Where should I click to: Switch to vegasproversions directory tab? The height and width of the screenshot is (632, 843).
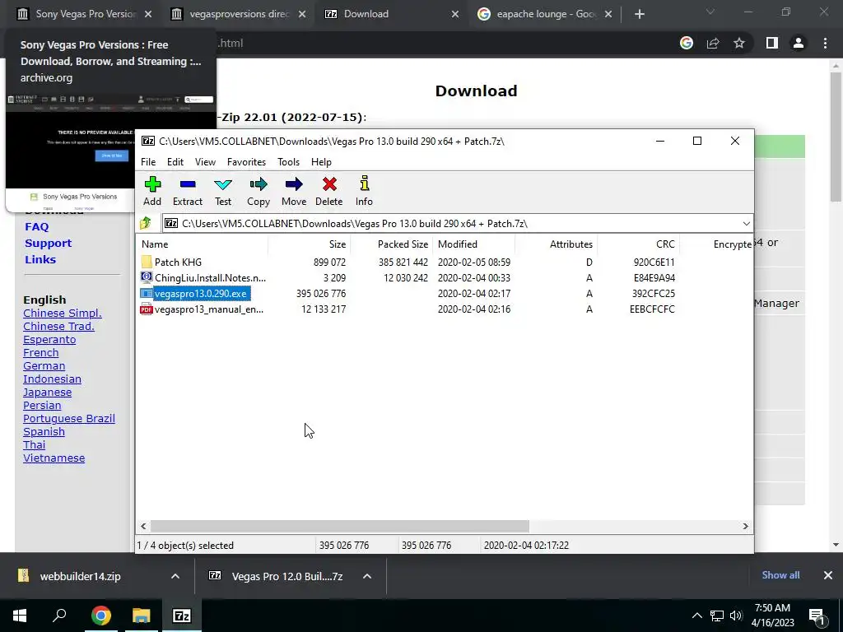coord(238,14)
